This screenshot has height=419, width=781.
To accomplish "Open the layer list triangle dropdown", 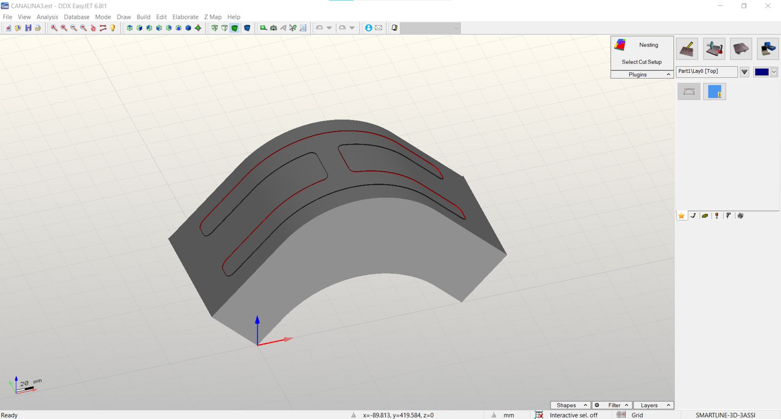I will tap(745, 72).
